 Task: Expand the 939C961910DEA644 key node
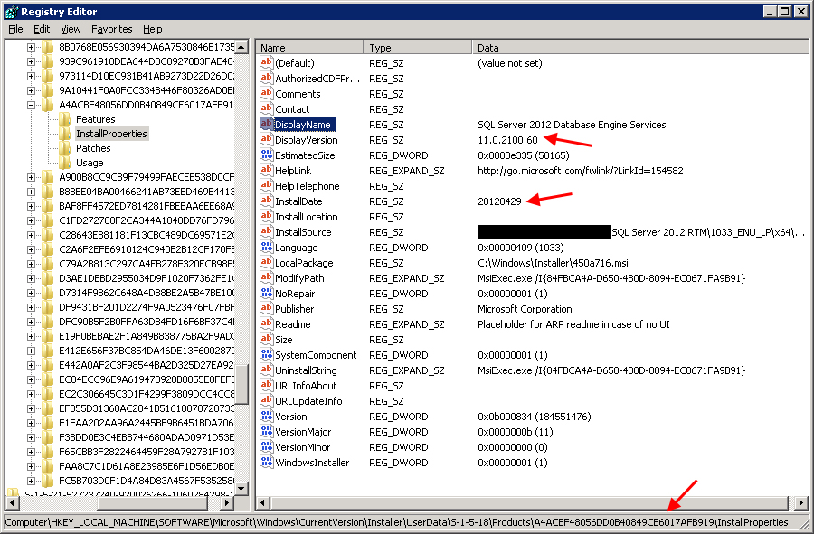(31, 61)
